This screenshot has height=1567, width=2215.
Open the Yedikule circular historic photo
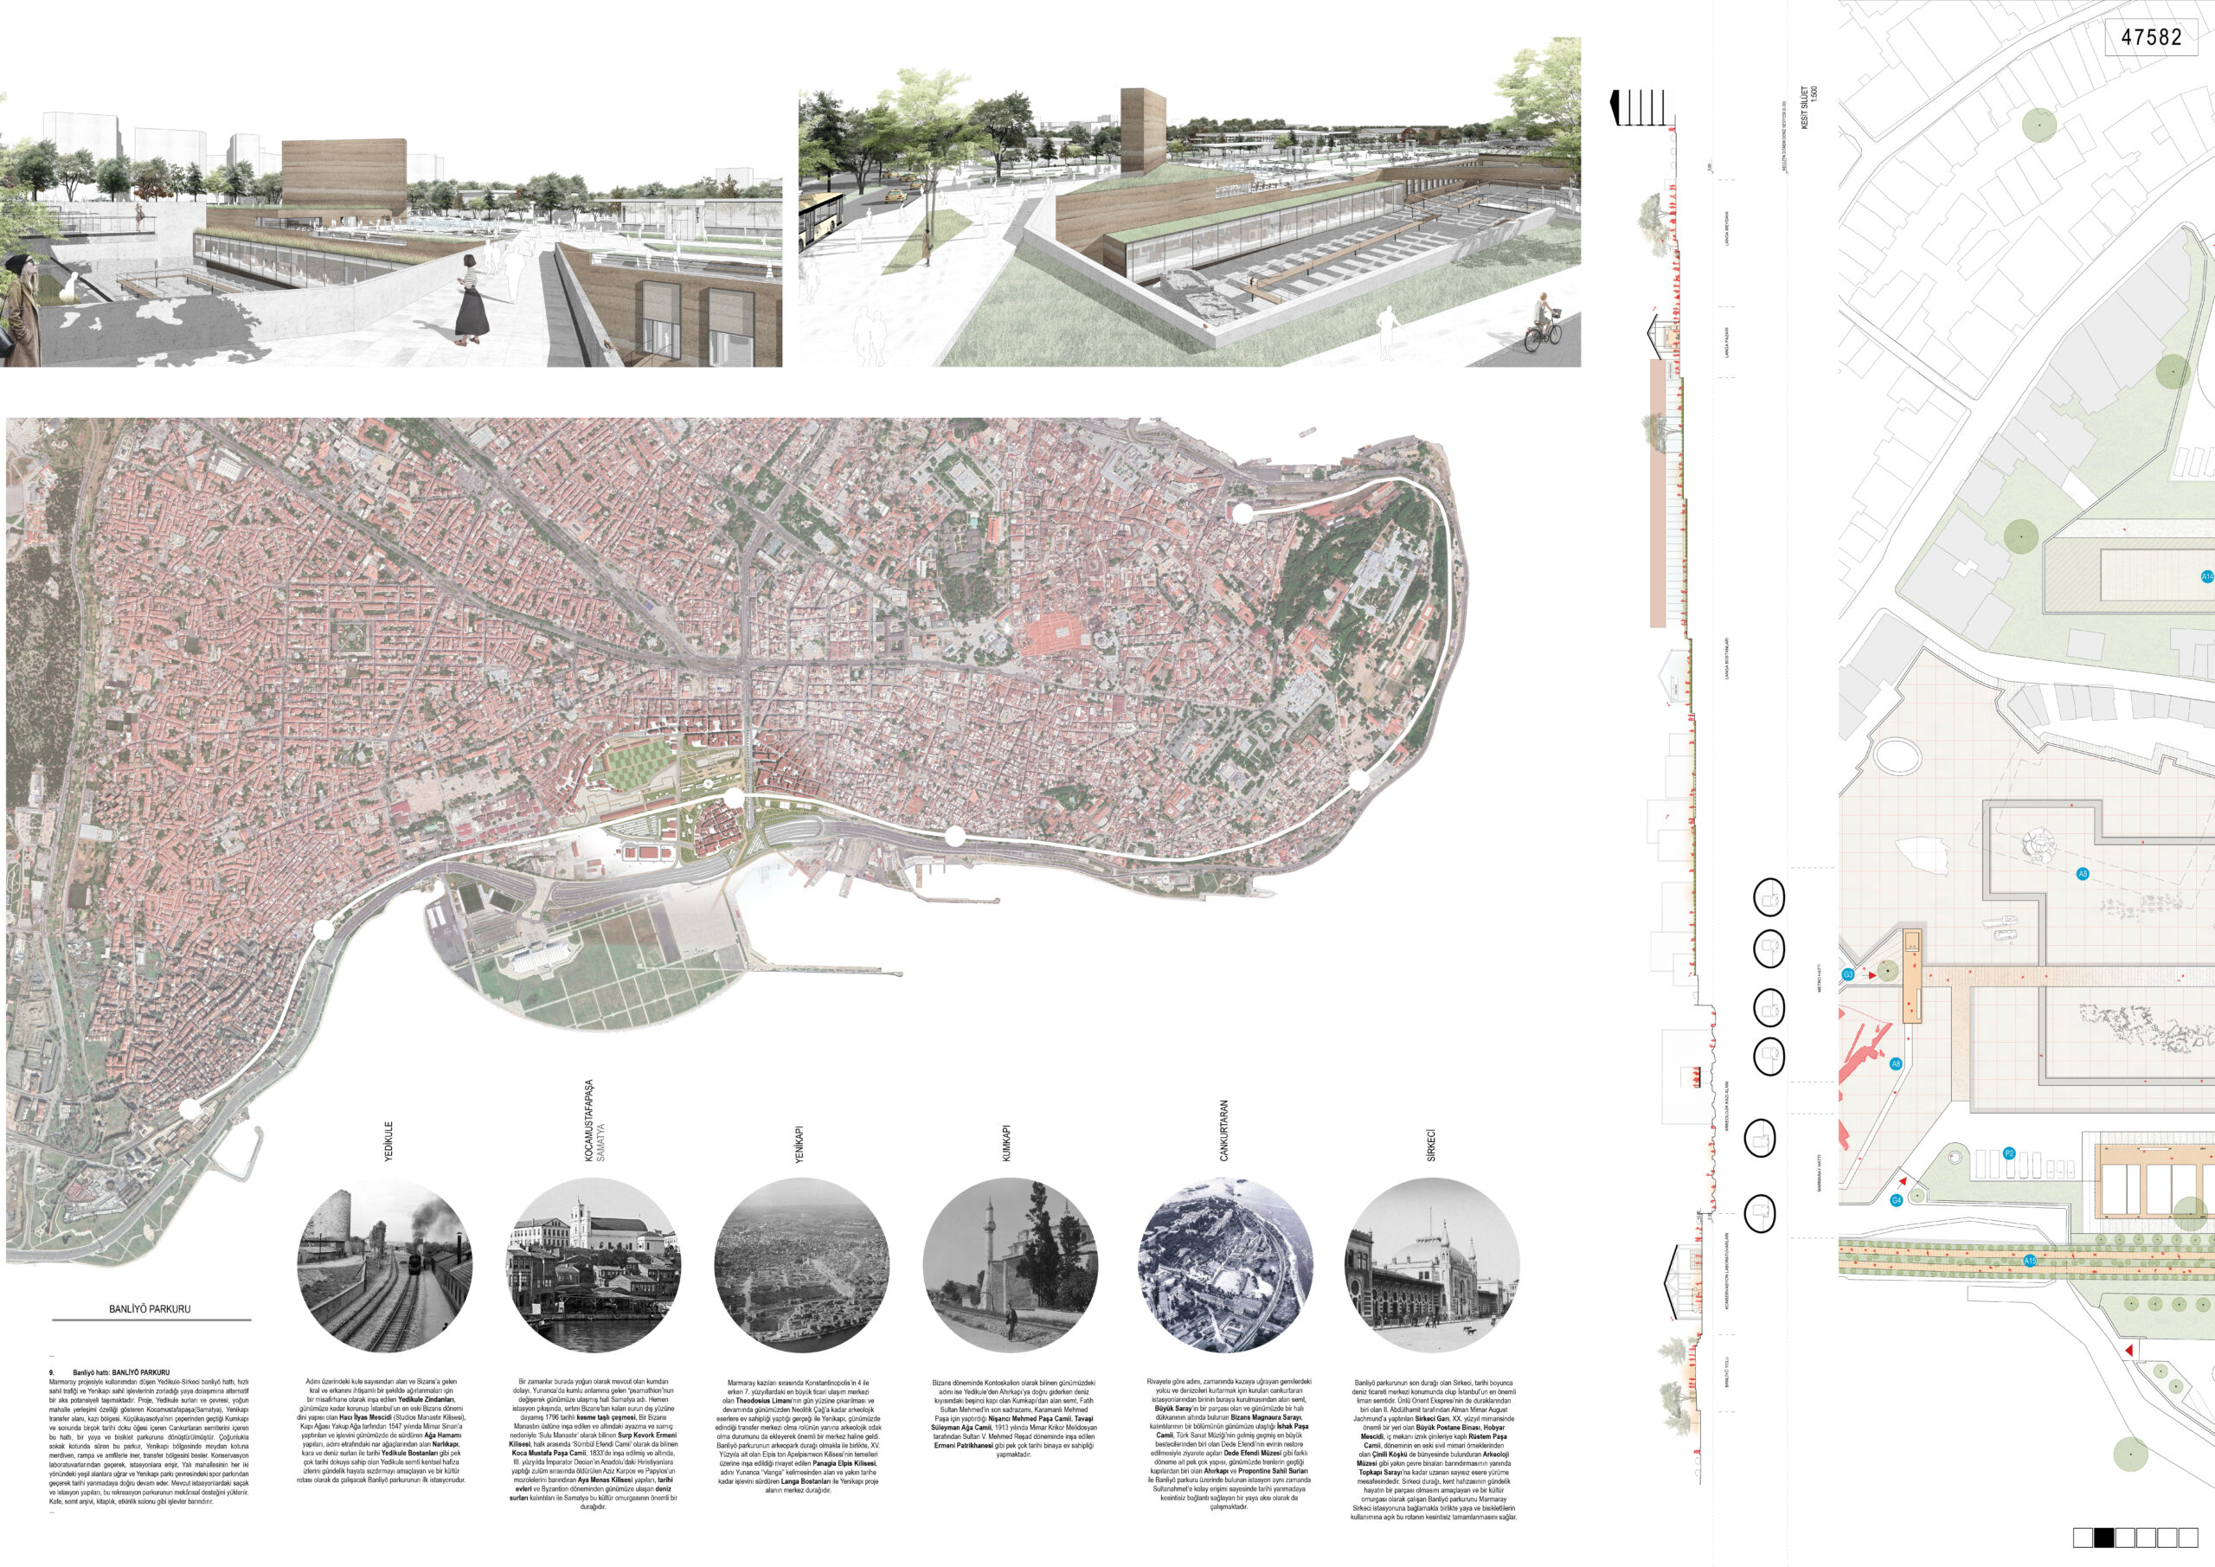tap(385, 1265)
